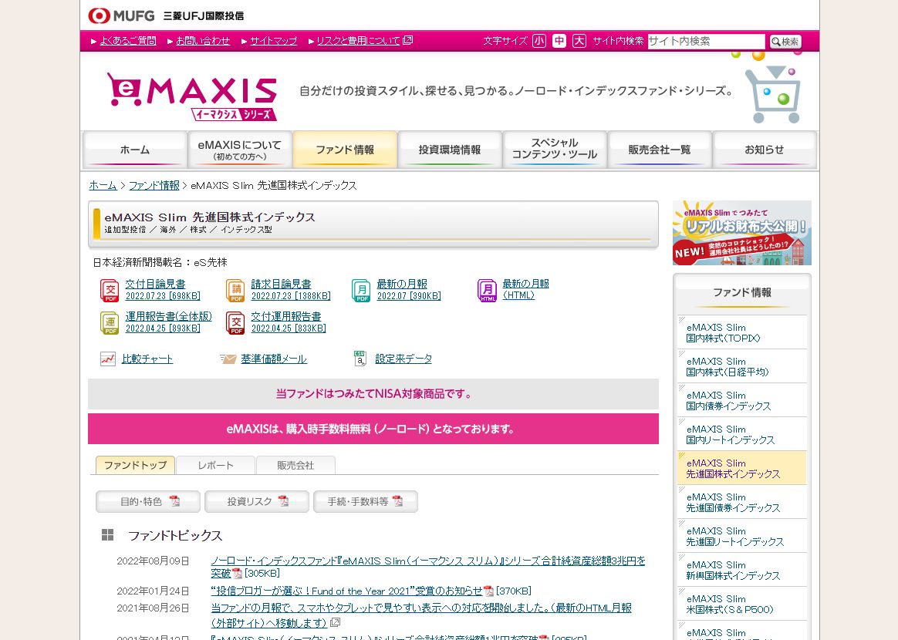Click ホーム breadcrumb link
898x640 pixels.
[103, 186]
